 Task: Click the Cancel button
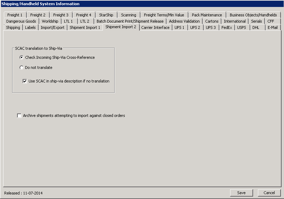[x=269, y=193]
